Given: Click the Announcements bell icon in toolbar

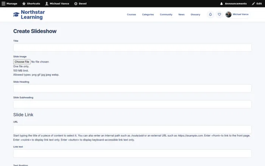Looking at the screenshot, I should coord(221,3).
